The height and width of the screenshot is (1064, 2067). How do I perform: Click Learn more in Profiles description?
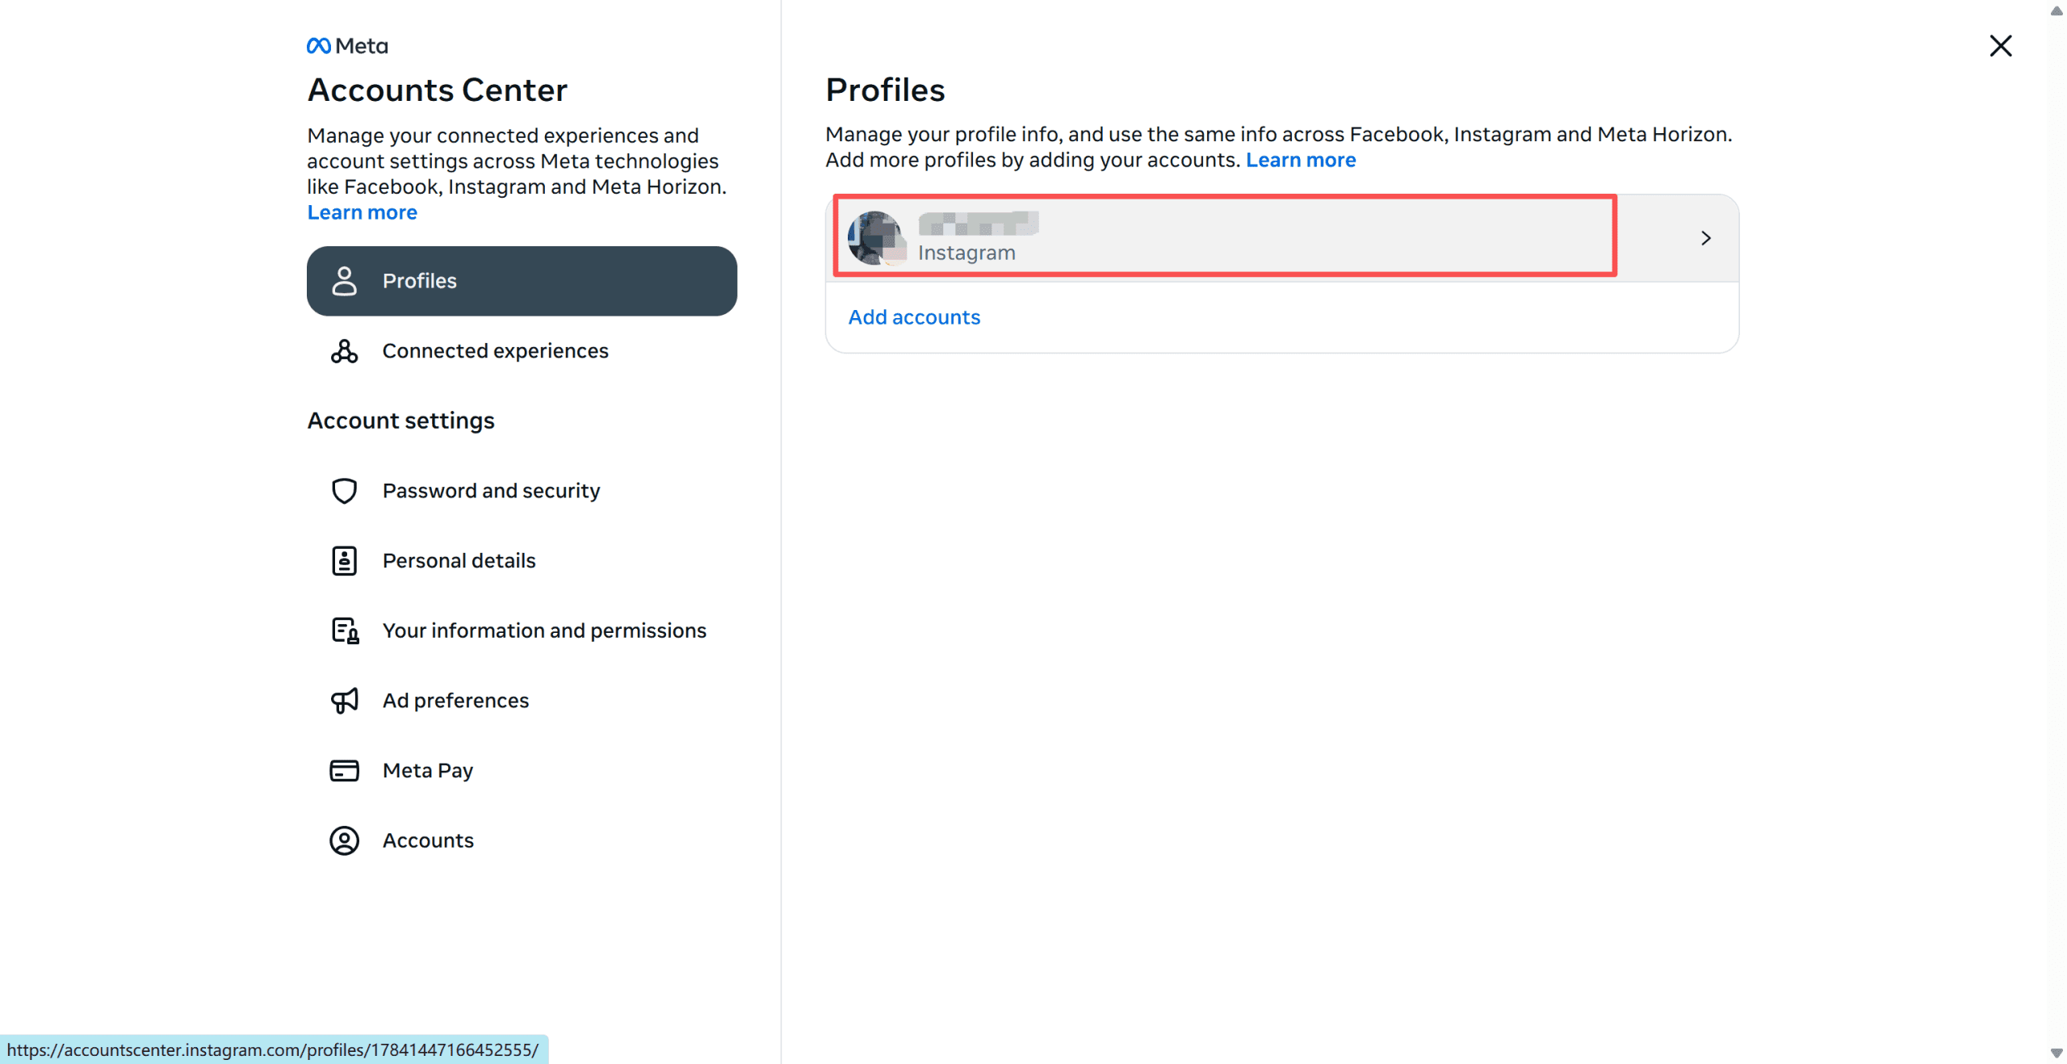1300,160
